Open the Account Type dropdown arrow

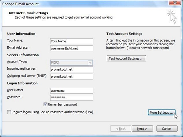[x=90, y=63]
